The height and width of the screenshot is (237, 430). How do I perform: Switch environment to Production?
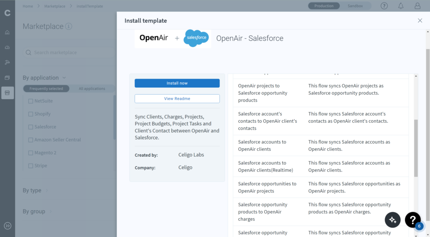pos(324,6)
